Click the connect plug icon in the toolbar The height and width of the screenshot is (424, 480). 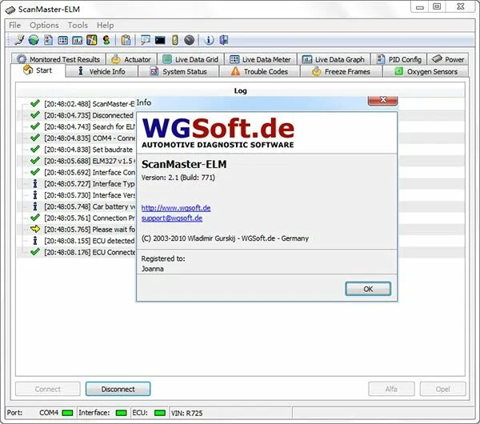tap(19, 40)
